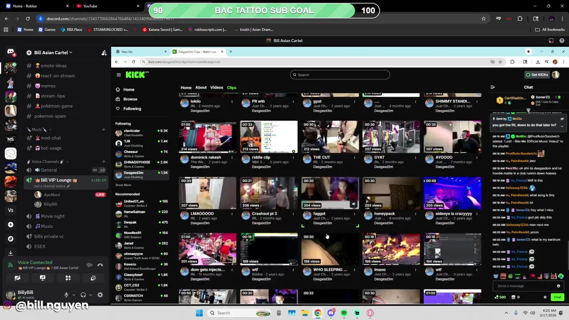Click the Windows Start button
This screenshot has height=320, width=569.
point(199,313)
